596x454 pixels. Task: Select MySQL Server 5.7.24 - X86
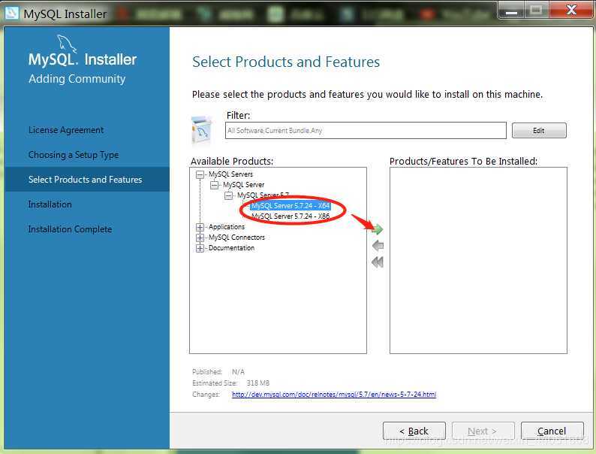click(290, 216)
